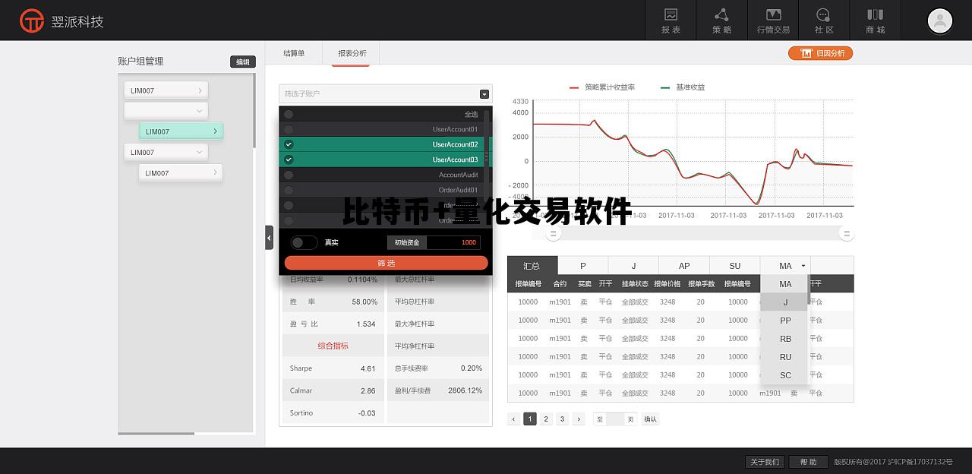Select RB from the contract dropdown list
The height and width of the screenshot is (474, 972).
785,339
